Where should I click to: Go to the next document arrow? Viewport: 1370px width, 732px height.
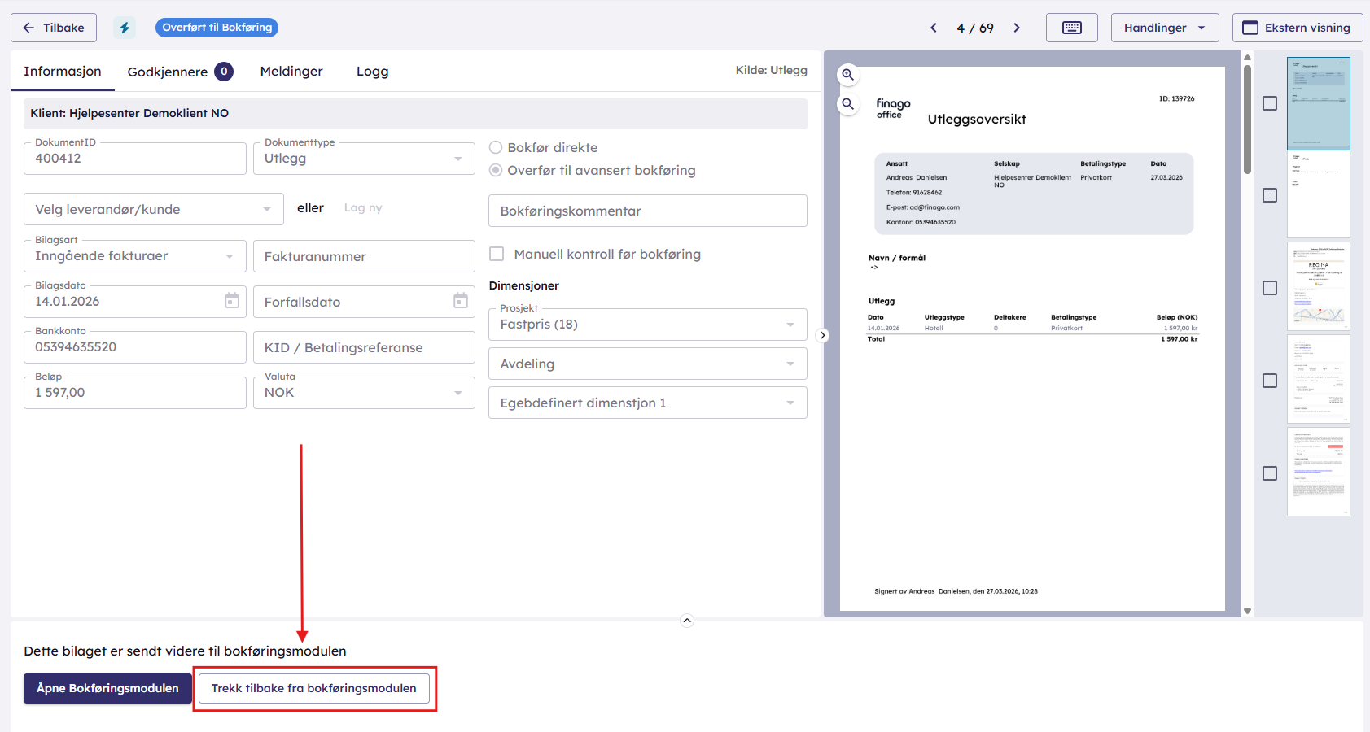pyautogui.click(x=1017, y=28)
